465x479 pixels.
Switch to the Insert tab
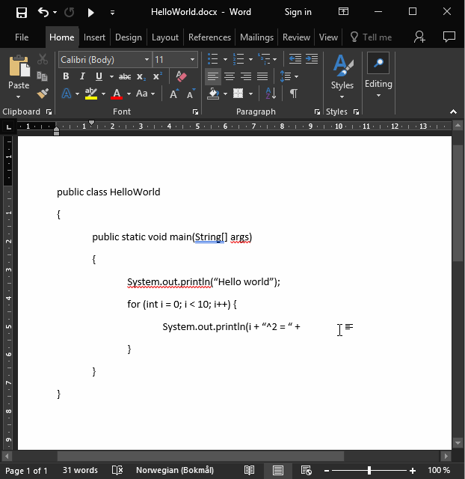tap(94, 37)
